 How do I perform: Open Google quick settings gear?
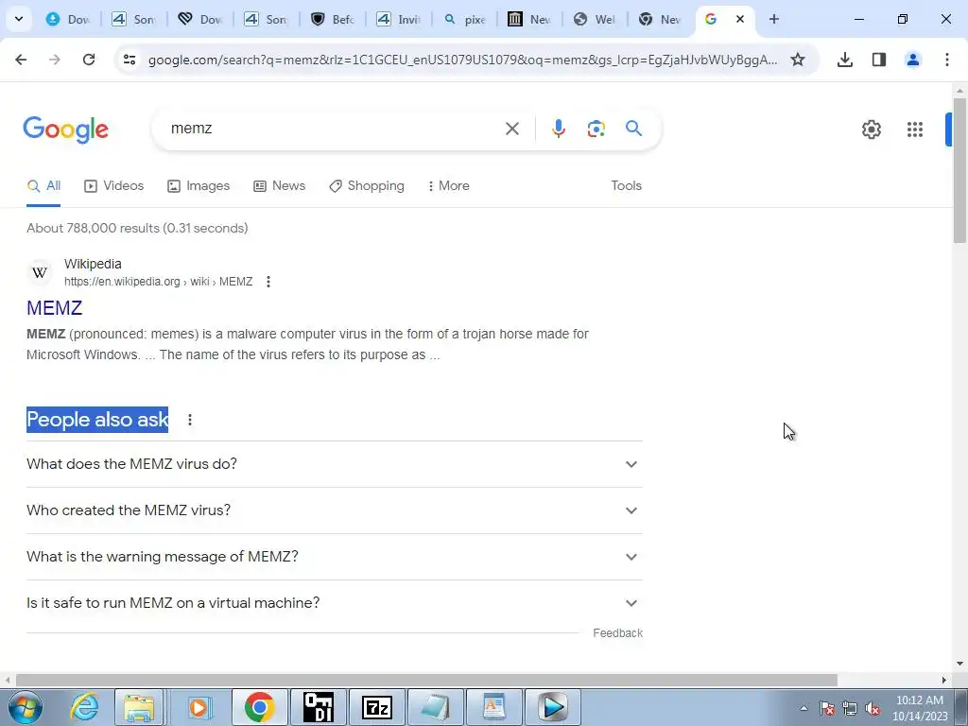pos(871,129)
